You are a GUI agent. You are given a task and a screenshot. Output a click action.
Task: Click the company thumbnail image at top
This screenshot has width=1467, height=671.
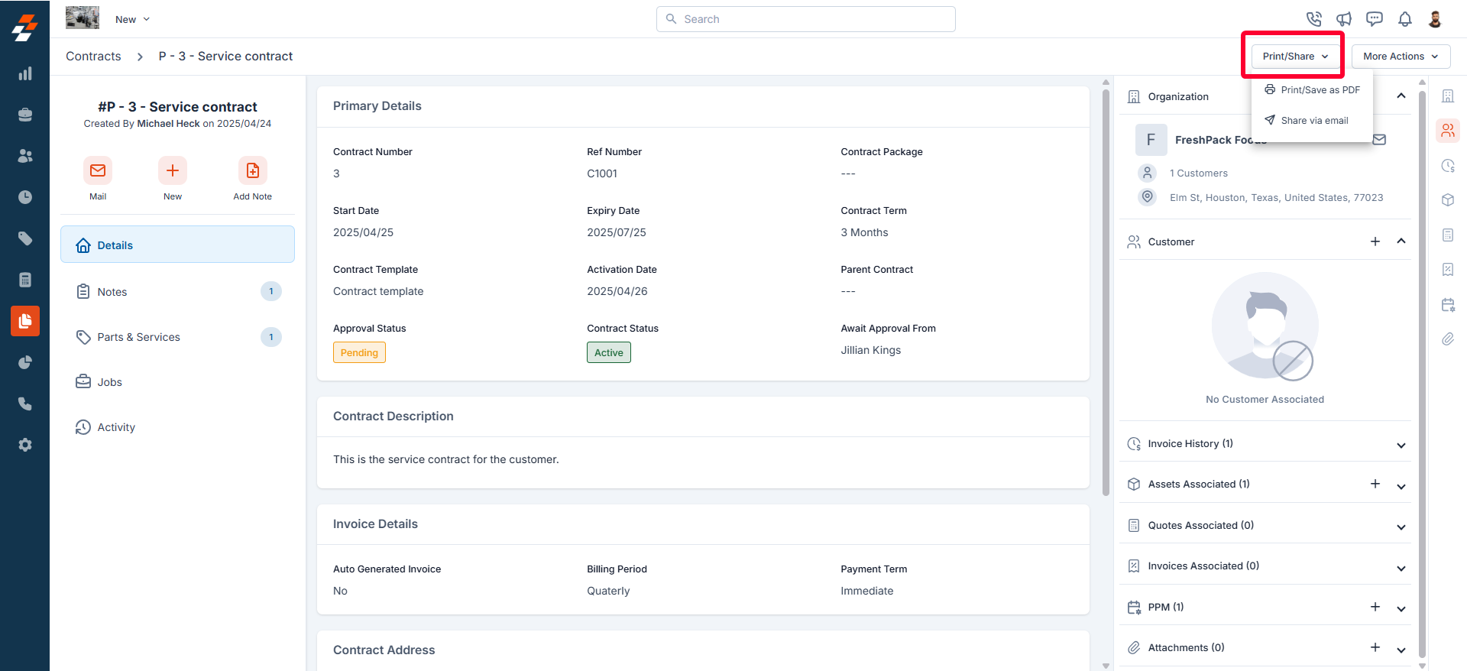(83, 18)
